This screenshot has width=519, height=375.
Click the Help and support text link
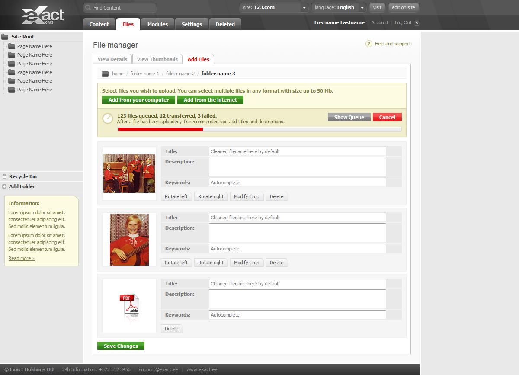pyautogui.click(x=393, y=44)
